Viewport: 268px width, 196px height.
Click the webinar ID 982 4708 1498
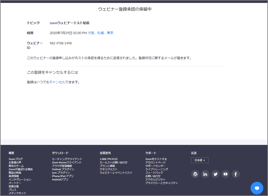pos(61,43)
